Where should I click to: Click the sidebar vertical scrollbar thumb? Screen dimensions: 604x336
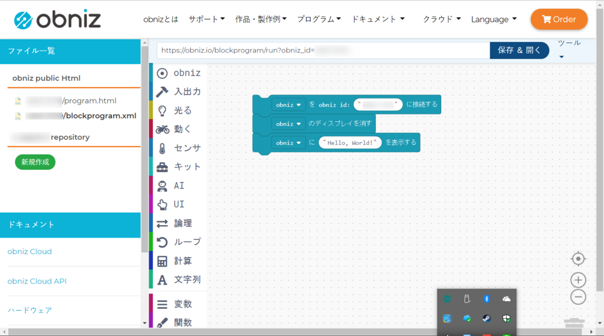(x=145, y=149)
